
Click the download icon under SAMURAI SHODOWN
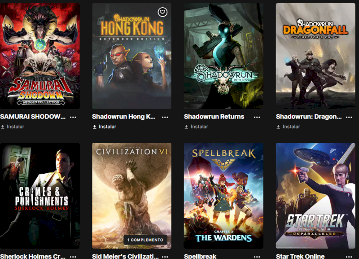point(3,127)
